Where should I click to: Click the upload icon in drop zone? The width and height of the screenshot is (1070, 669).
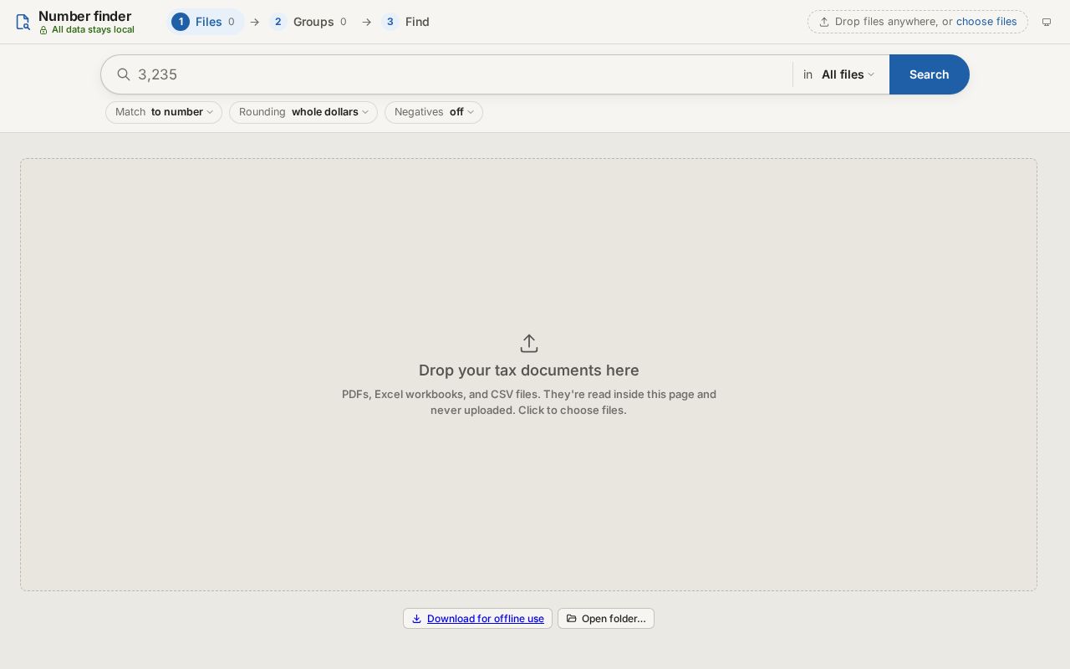(x=528, y=344)
